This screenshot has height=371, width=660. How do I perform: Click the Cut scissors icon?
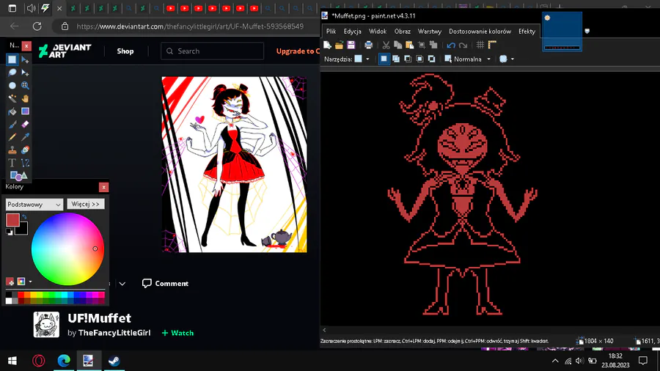[386, 45]
